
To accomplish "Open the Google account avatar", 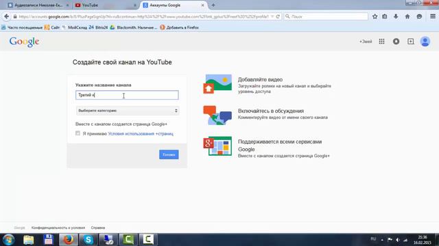I will tap(425, 41).
